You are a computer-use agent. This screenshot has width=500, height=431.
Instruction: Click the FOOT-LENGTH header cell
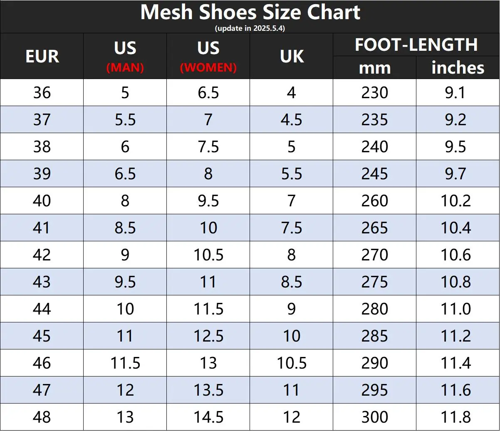point(416,45)
